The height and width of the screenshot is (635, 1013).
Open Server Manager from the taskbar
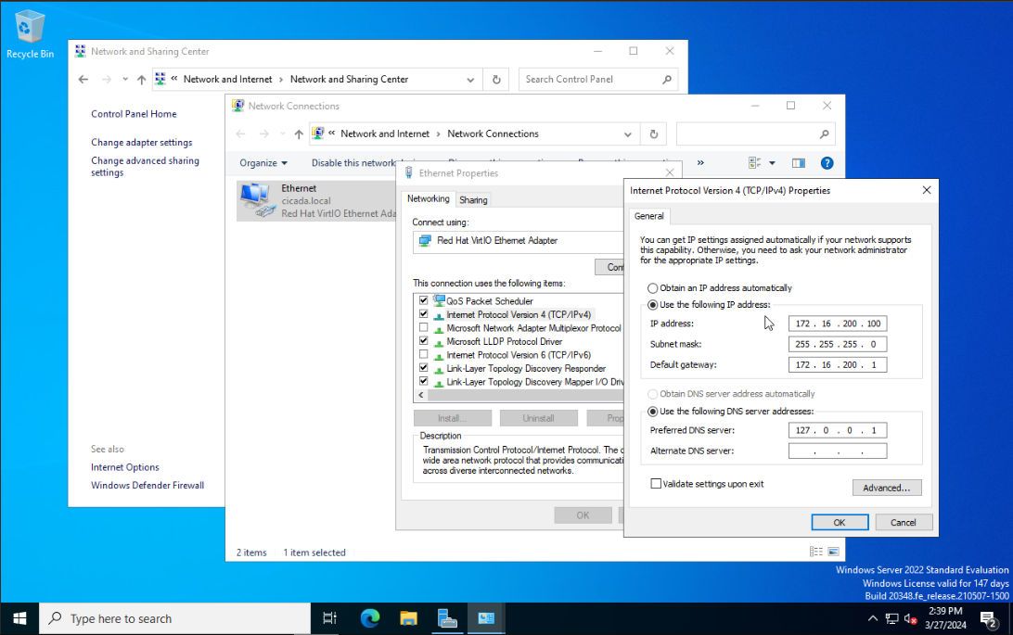click(x=447, y=618)
